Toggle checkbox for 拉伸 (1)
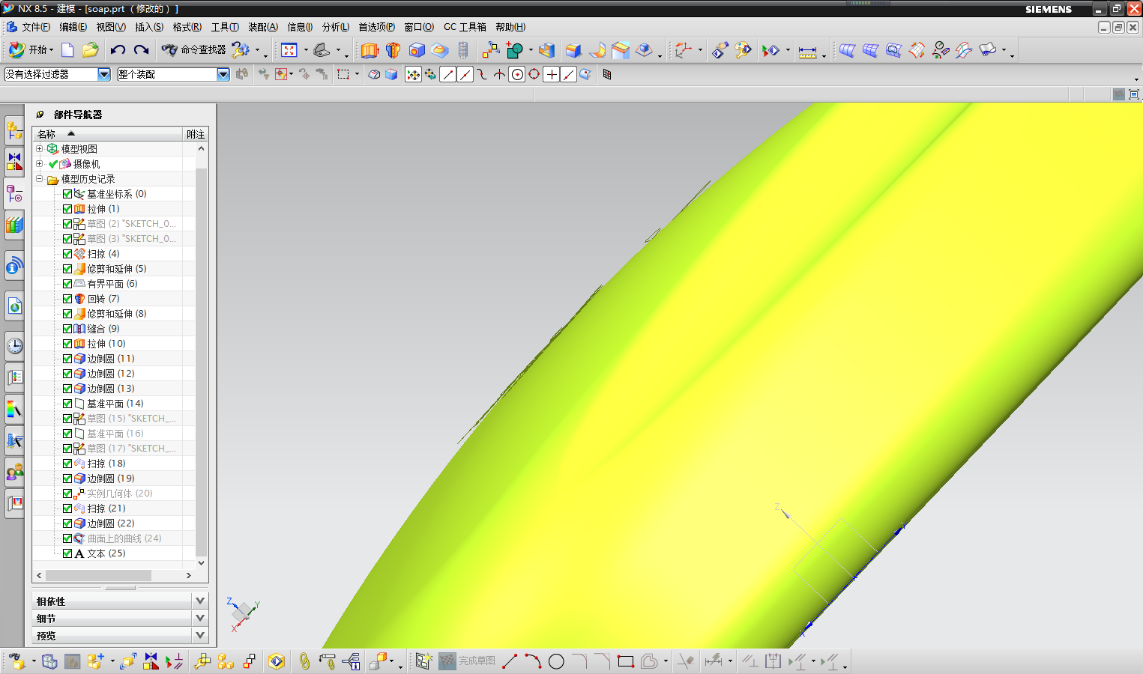This screenshot has height=674, width=1143. coord(67,209)
